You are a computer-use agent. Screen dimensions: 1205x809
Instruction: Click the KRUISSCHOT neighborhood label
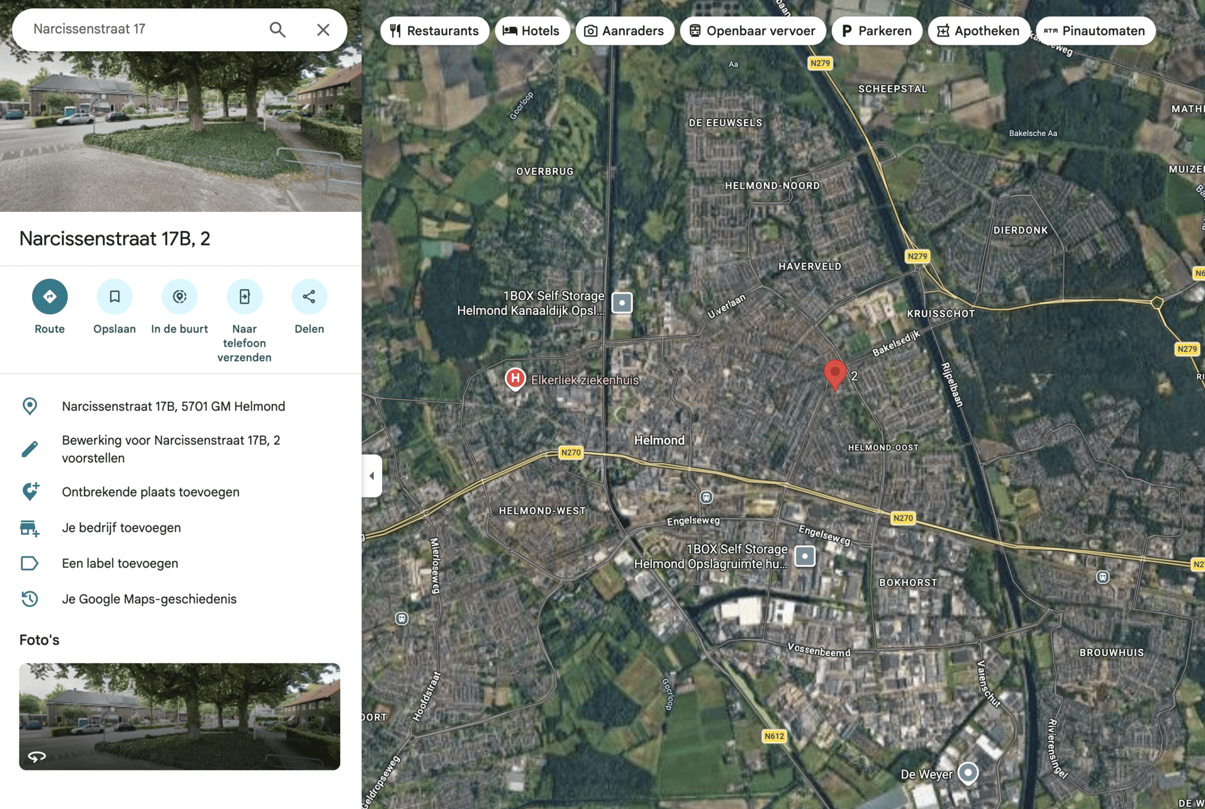coord(941,314)
